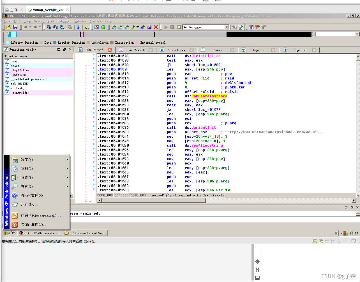Open the File menu
The height and width of the screenshot is (282, 360).
(7, 21)
